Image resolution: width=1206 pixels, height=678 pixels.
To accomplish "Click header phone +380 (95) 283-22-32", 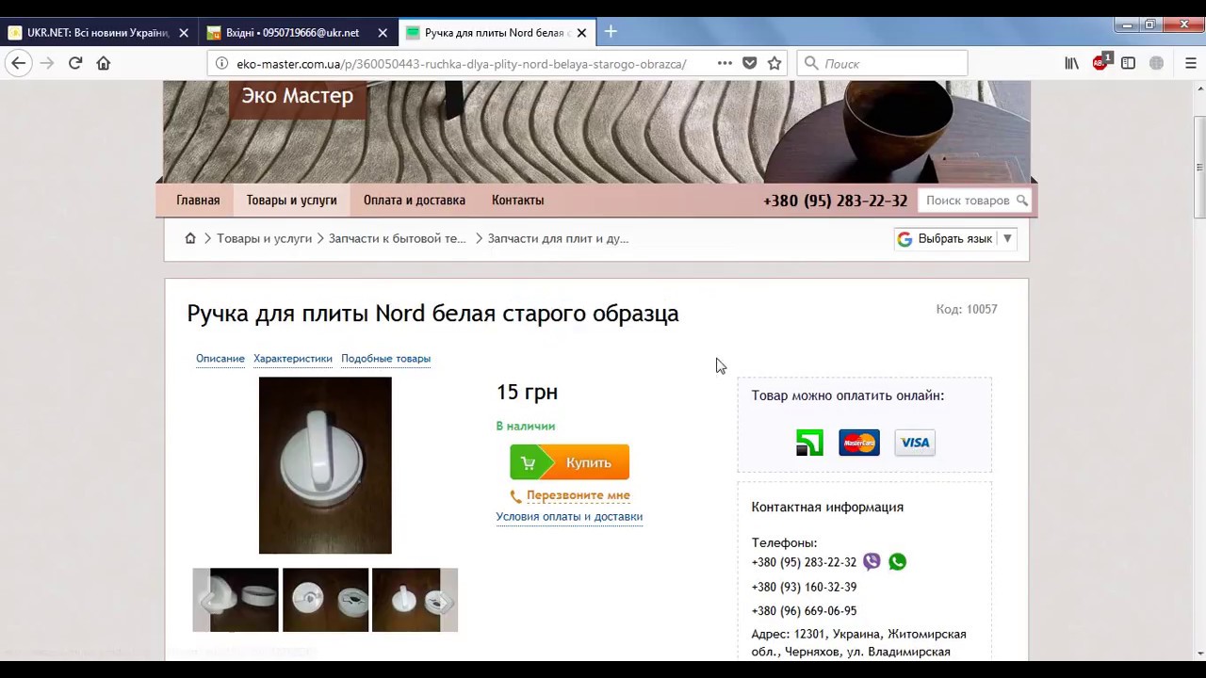I will pyautogui.click(x=835, y=201).
